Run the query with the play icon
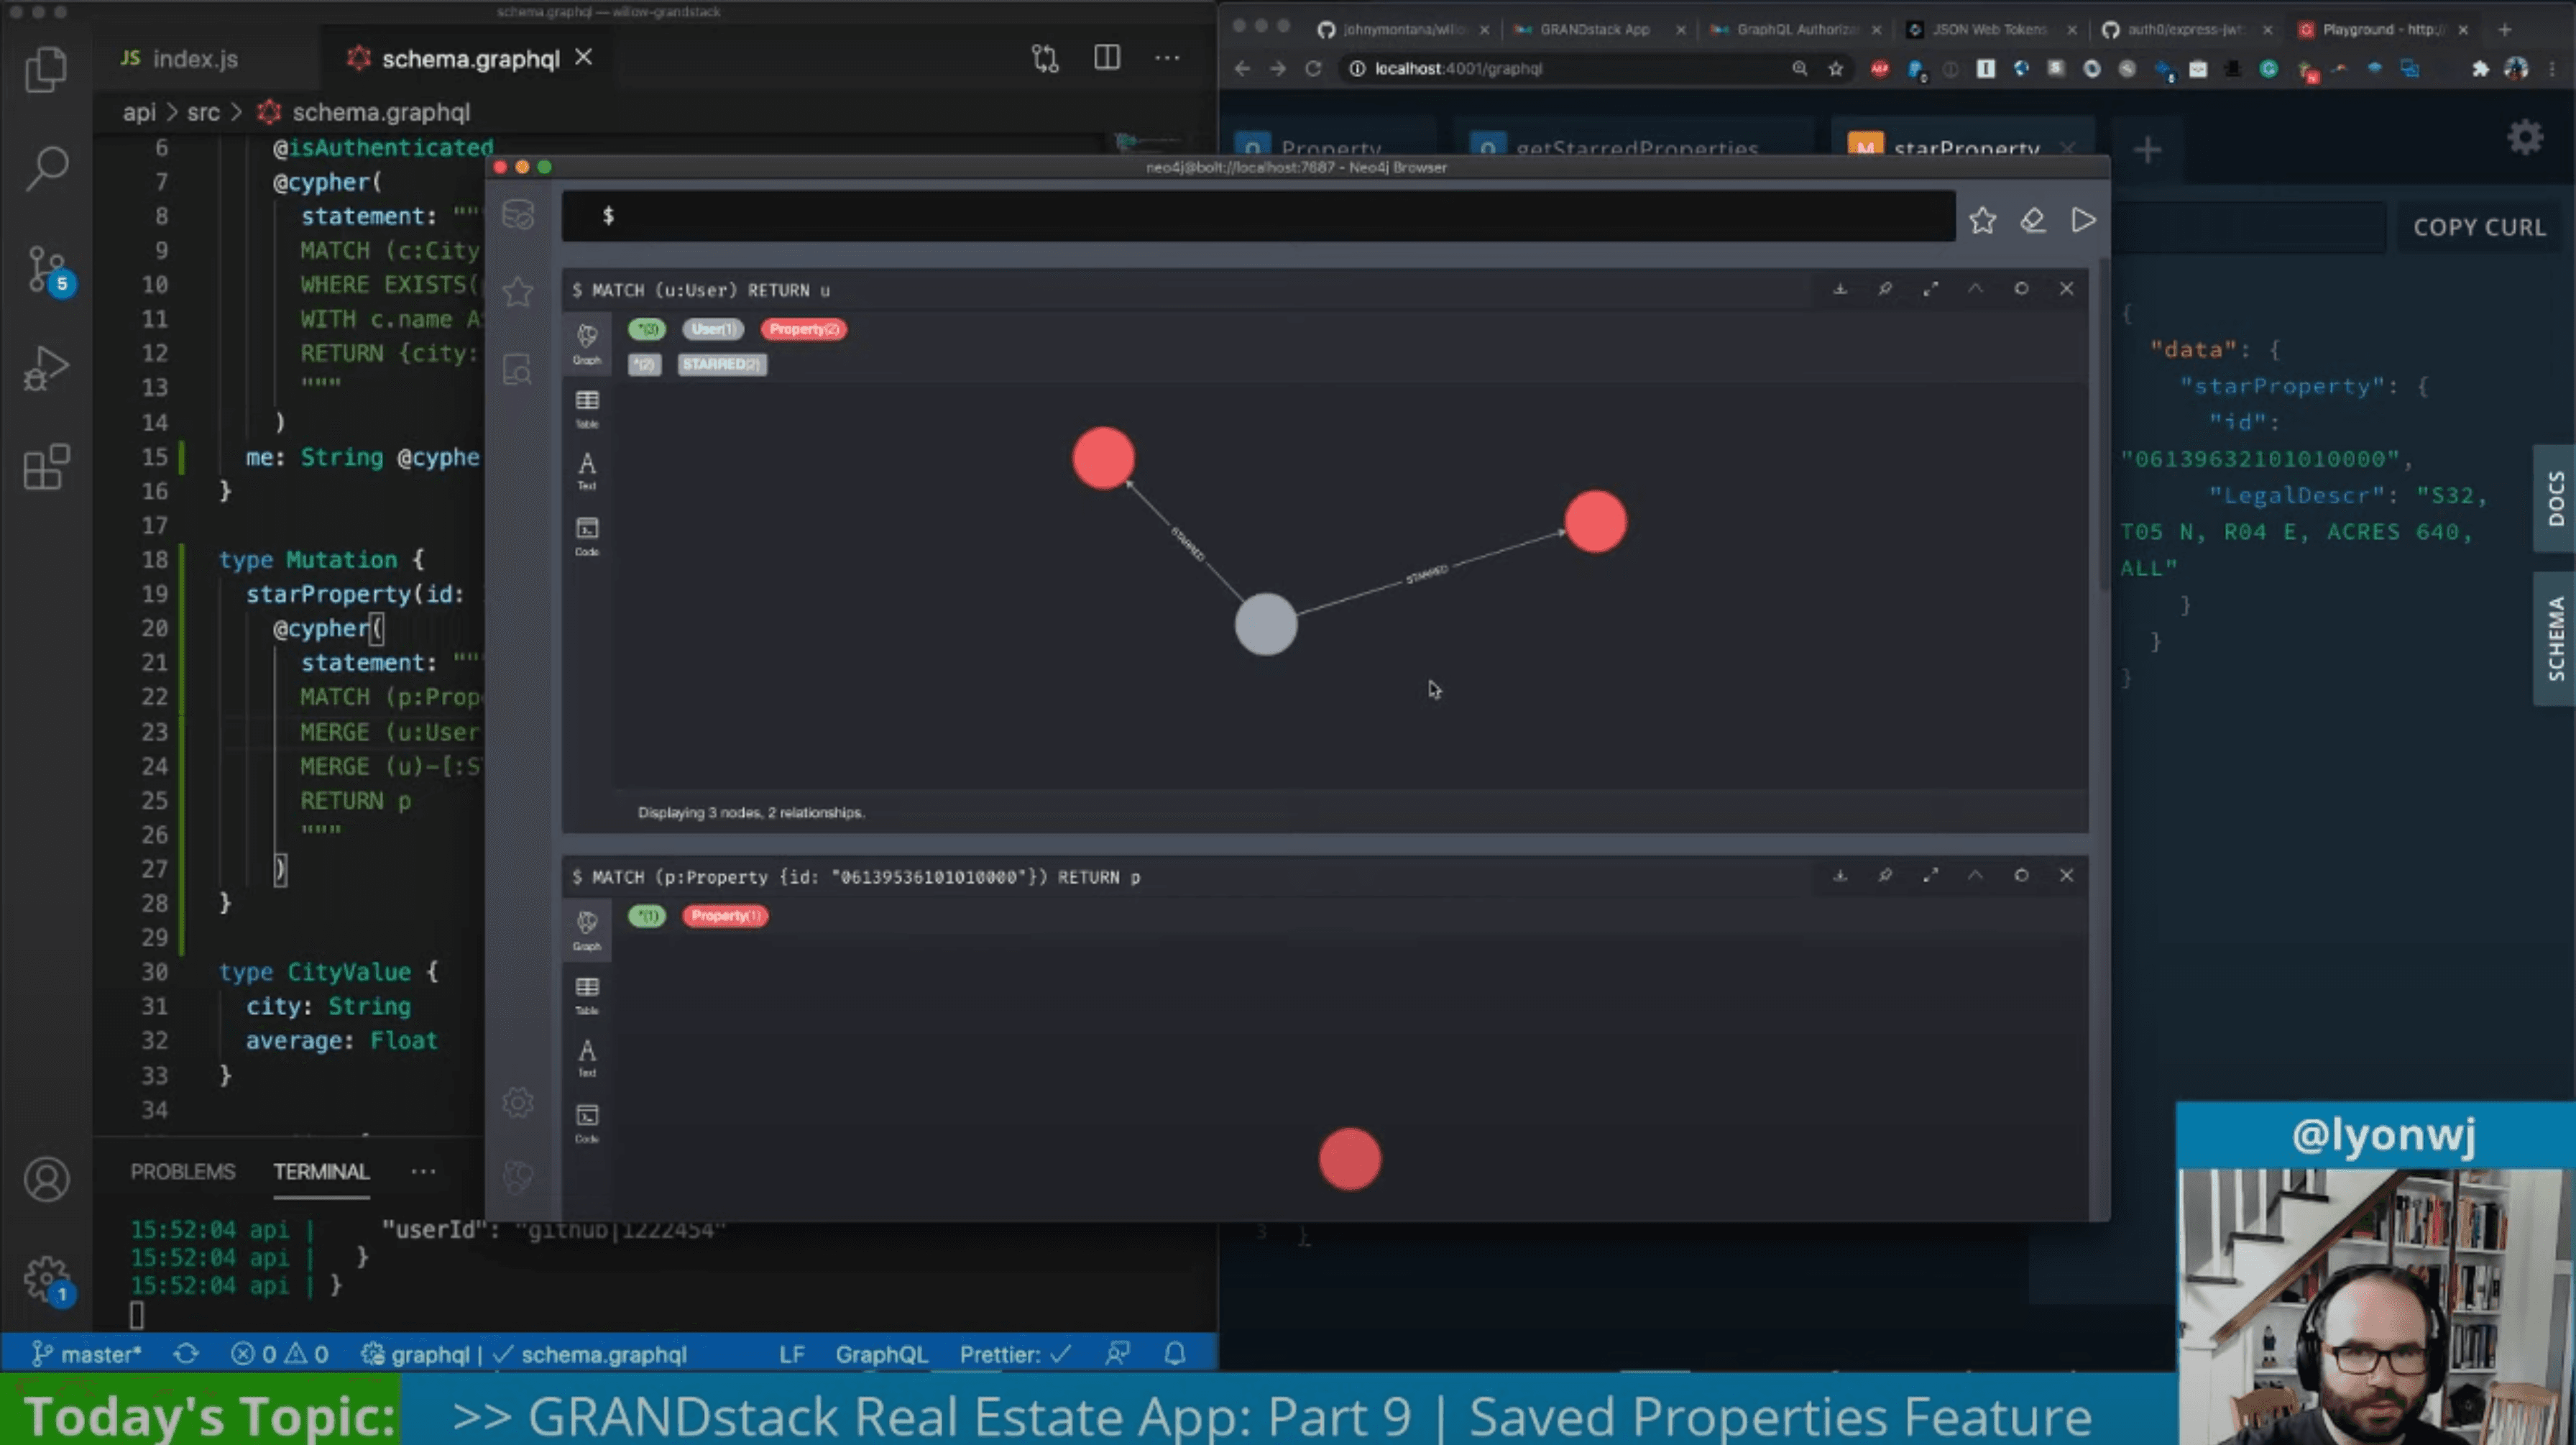This screenshot has height=1445, width=2576. [2083, 220]
